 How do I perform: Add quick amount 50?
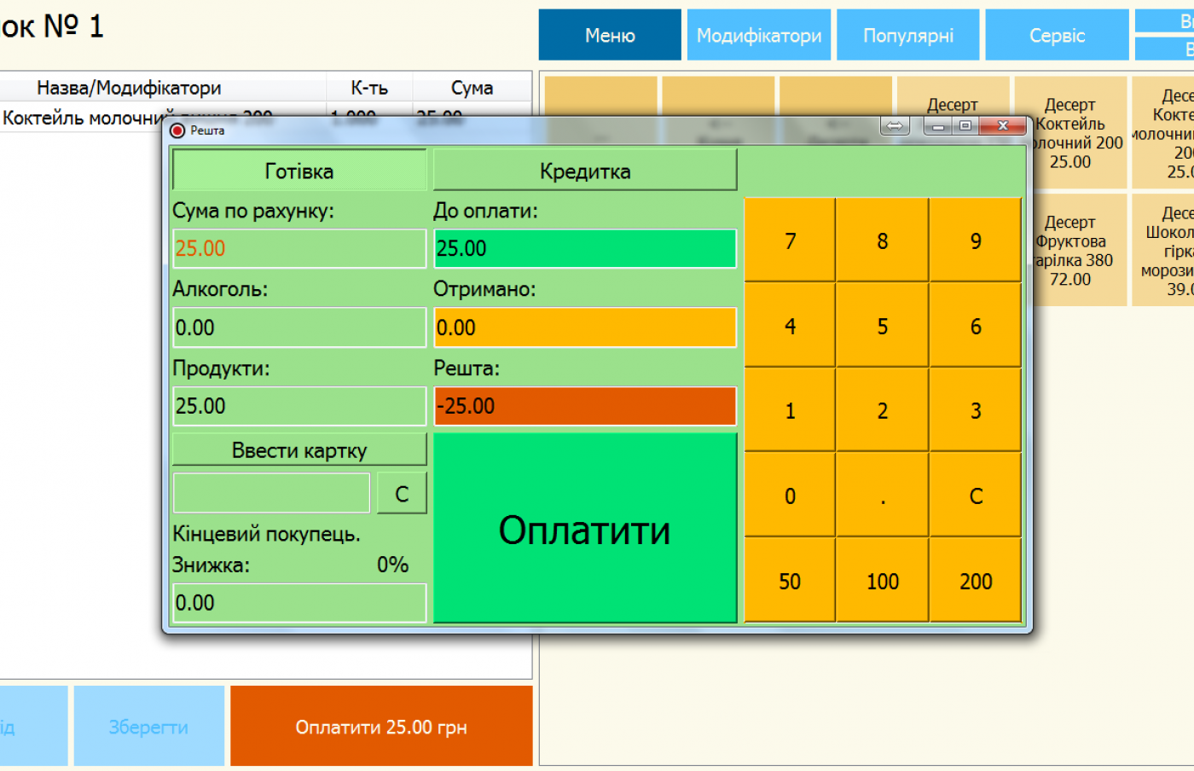[x=789, y=581]
